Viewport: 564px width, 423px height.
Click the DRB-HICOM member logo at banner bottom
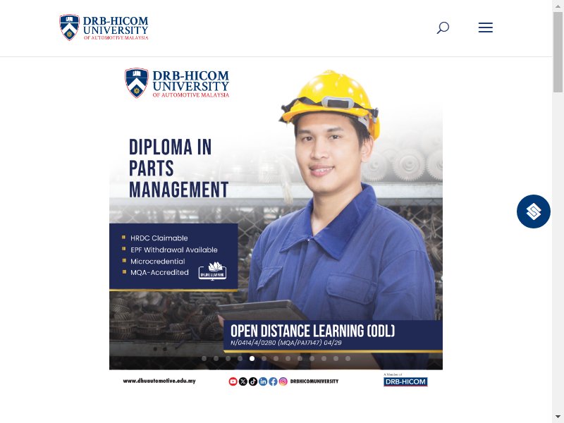coord(405,380)
